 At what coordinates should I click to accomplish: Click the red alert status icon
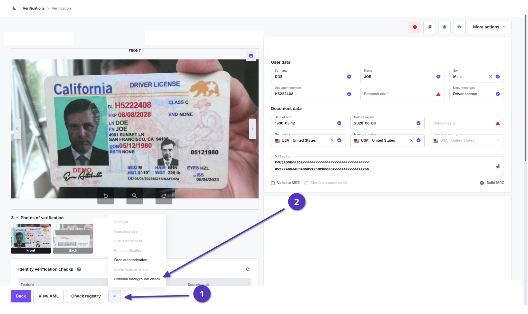[415, 27]
